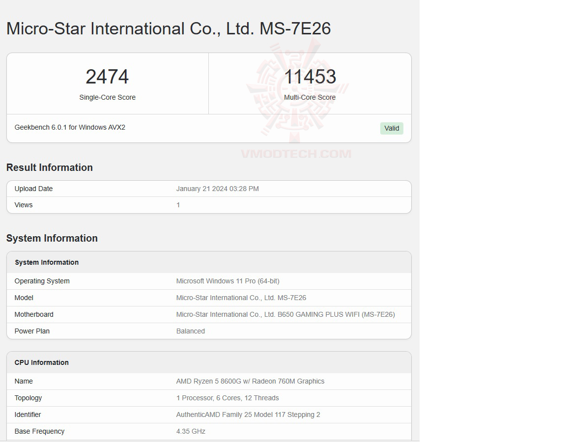This screenshot has width=566, height=442.
Task: Click the upload date January 21 2024 value
Action: (217, 189)
